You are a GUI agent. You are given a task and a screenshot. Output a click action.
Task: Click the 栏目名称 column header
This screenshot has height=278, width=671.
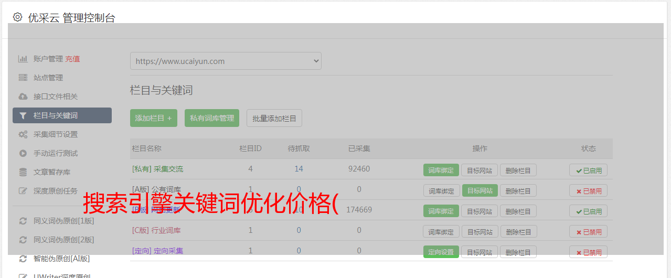click(x=146, y=148)
